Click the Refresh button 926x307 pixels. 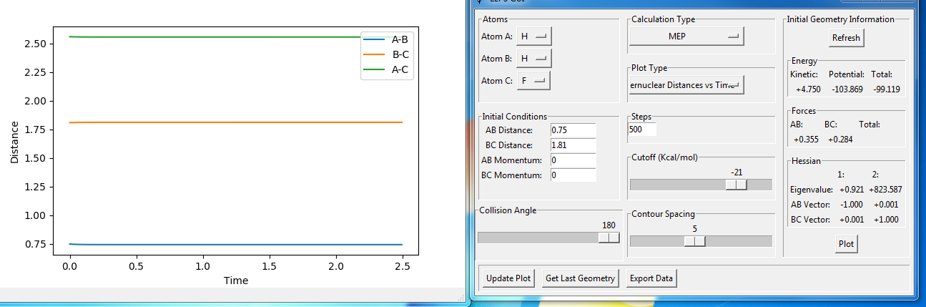tap(847, 38)
